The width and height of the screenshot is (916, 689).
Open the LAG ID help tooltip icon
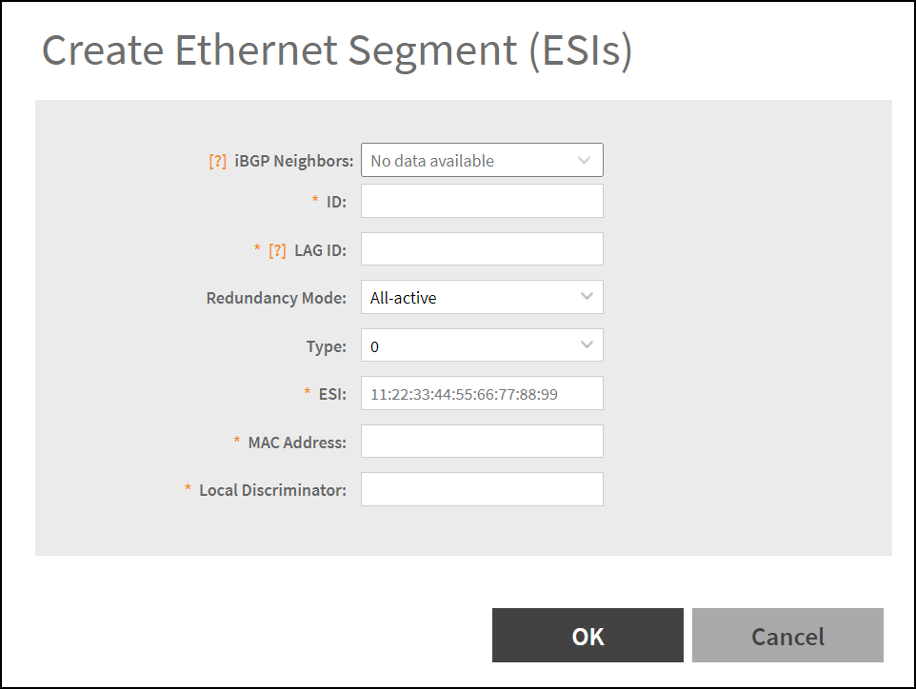point(277,250)
